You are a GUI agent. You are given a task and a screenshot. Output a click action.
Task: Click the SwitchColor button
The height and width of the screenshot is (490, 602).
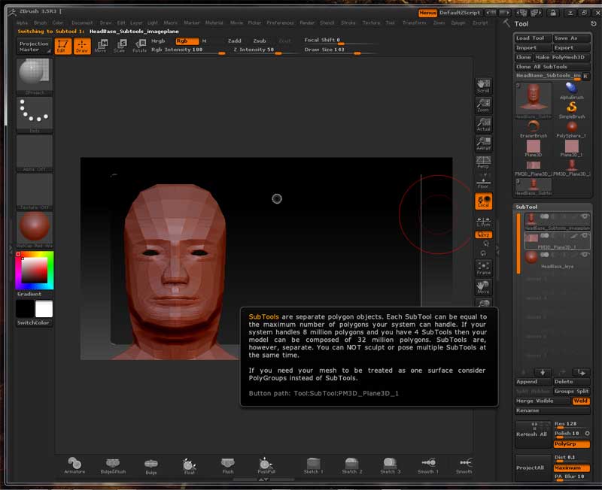click(x=35, y=323)
